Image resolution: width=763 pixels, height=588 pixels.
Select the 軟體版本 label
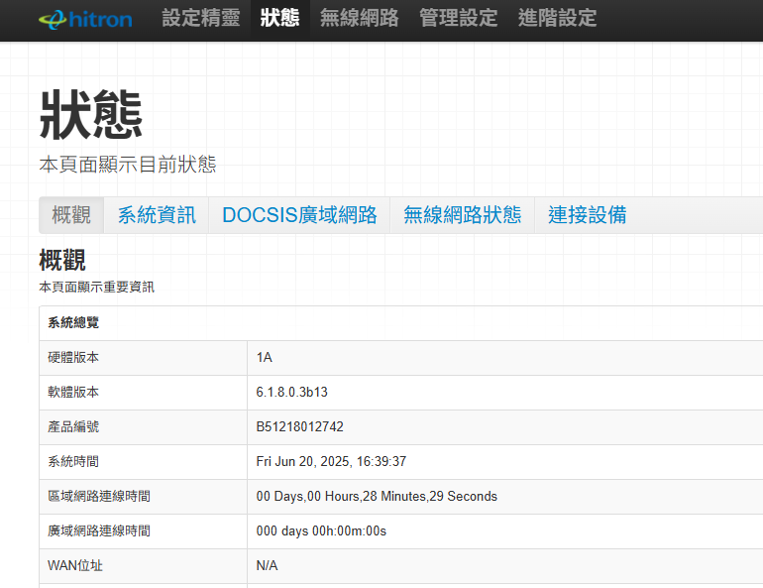pos(73,393)
